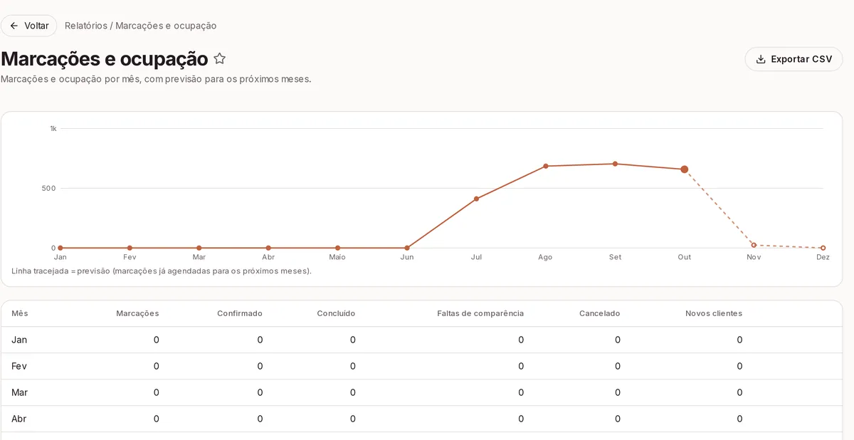Click the Novos clientes value in the Abr row

click(x=739, y=419)
